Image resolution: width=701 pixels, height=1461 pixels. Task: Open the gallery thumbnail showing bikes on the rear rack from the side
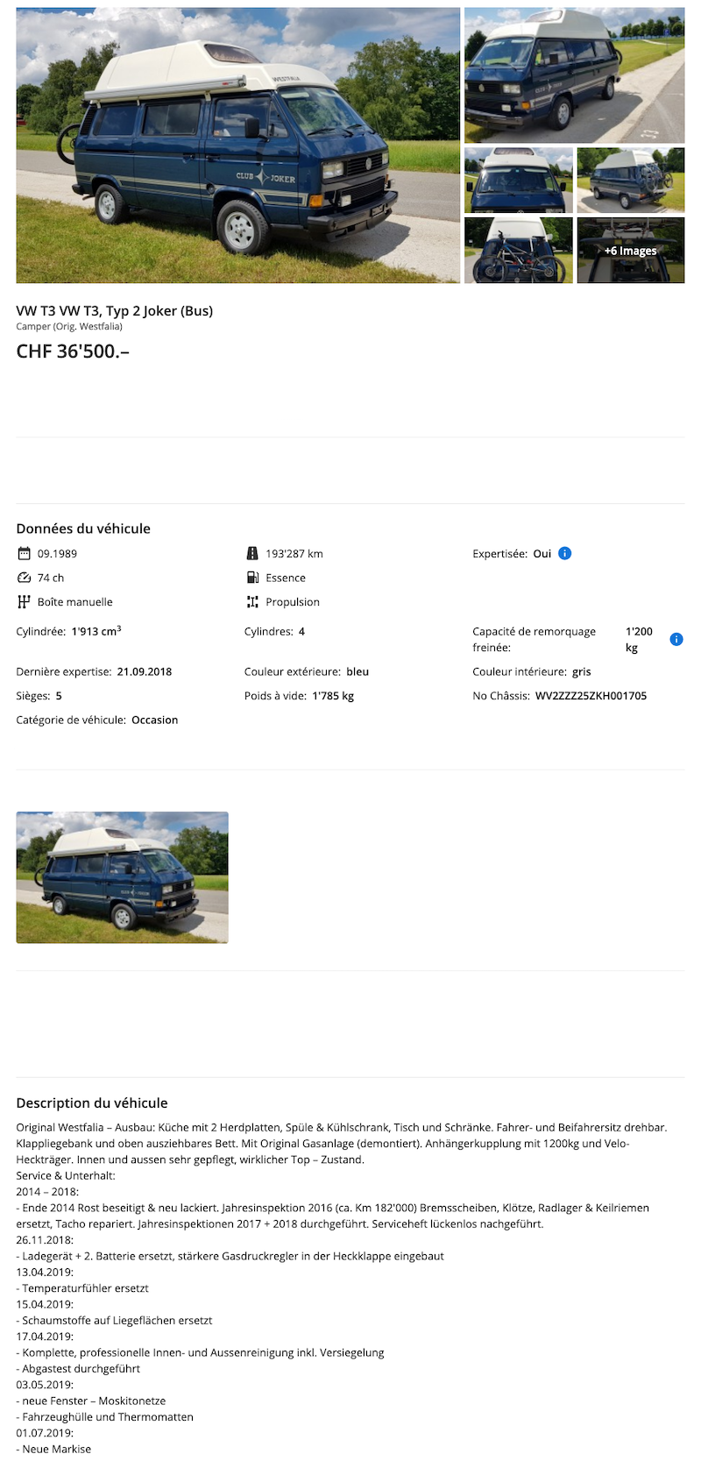click(x=631, y=180)
